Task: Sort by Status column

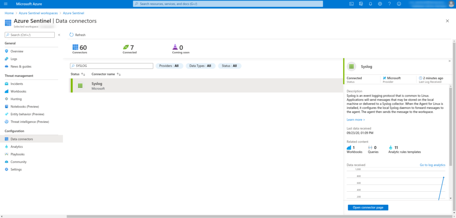Action: [77, 74]
